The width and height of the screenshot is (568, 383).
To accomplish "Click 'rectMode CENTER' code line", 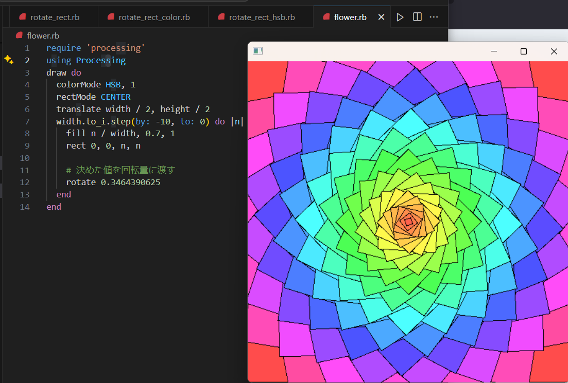I will 93,97.
